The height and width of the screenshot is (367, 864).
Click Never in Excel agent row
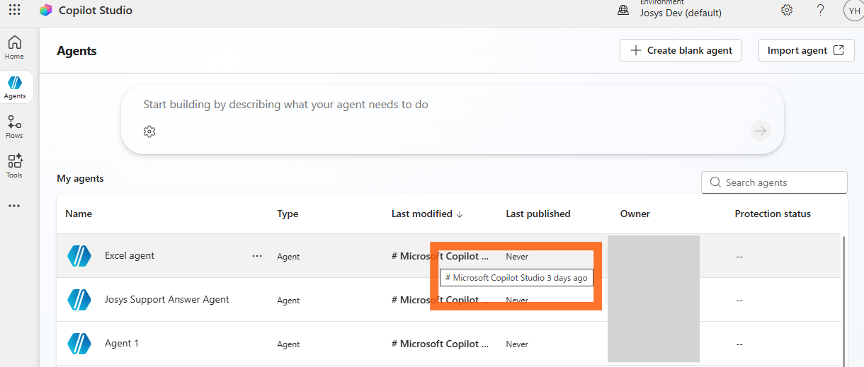point(517,257)
